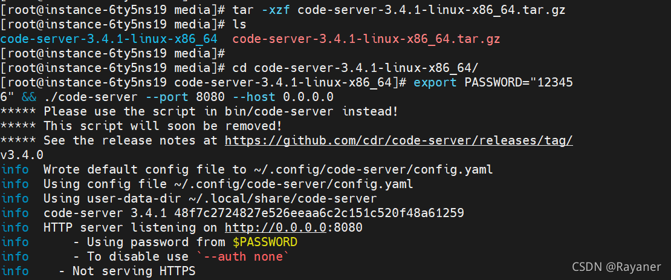Click the '- To disable use' text
The width and height of the screenshot is (671, 280).
[x=131, y=256]
